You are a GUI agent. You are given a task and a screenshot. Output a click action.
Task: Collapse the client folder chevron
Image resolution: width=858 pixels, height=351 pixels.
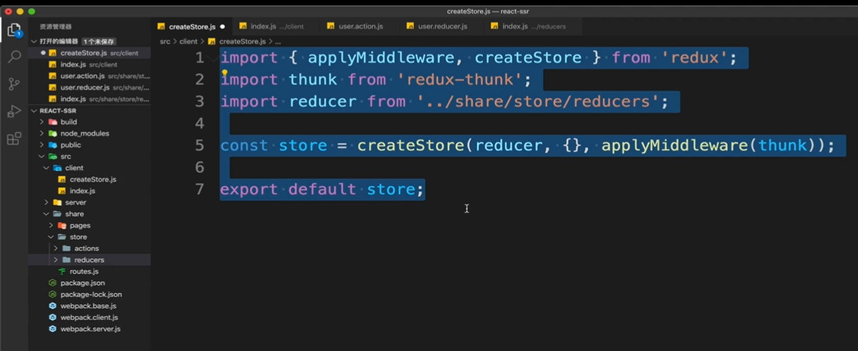(47, 168)
